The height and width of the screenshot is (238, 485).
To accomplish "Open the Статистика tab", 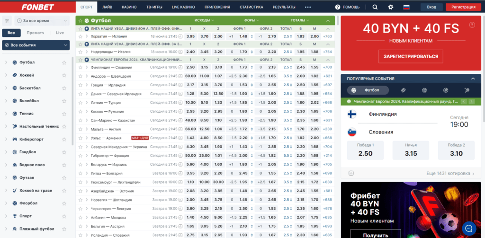I will [x=251, y=7].
